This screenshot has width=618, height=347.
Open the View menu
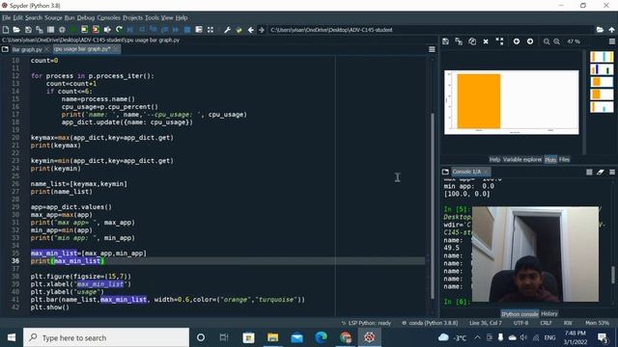167,17
